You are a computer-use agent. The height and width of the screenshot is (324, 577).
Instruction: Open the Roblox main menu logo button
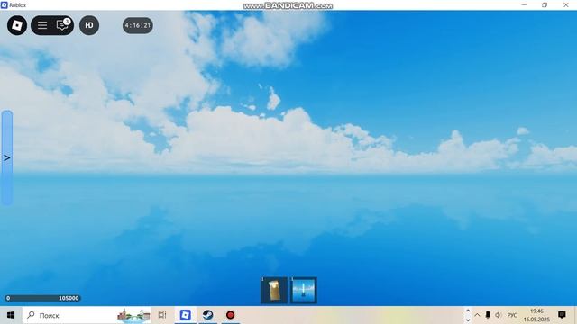pos(17,25)
